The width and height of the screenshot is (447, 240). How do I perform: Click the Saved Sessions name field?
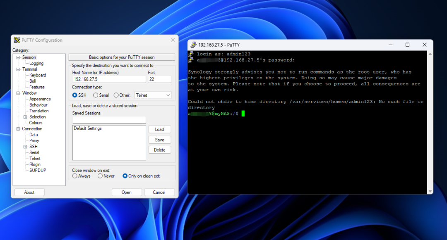coord(109,120)
